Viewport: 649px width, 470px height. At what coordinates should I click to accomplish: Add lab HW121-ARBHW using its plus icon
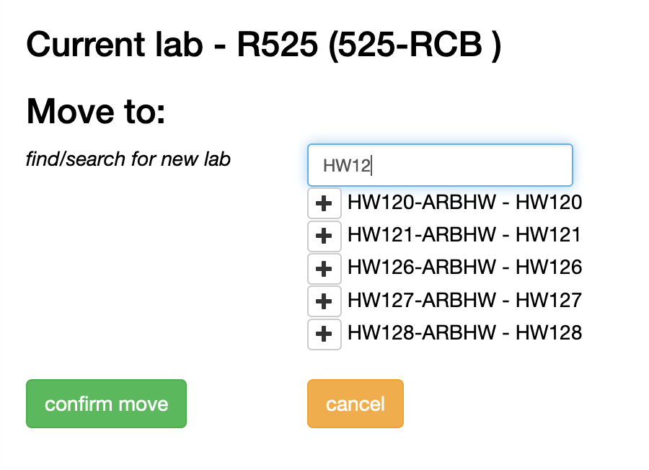[324, 236]
